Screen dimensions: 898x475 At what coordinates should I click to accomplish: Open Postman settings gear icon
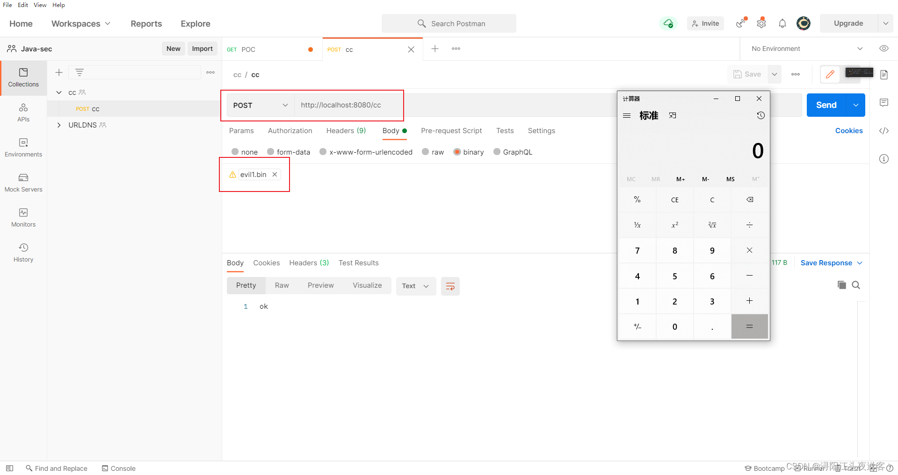[x=761, y=23]
